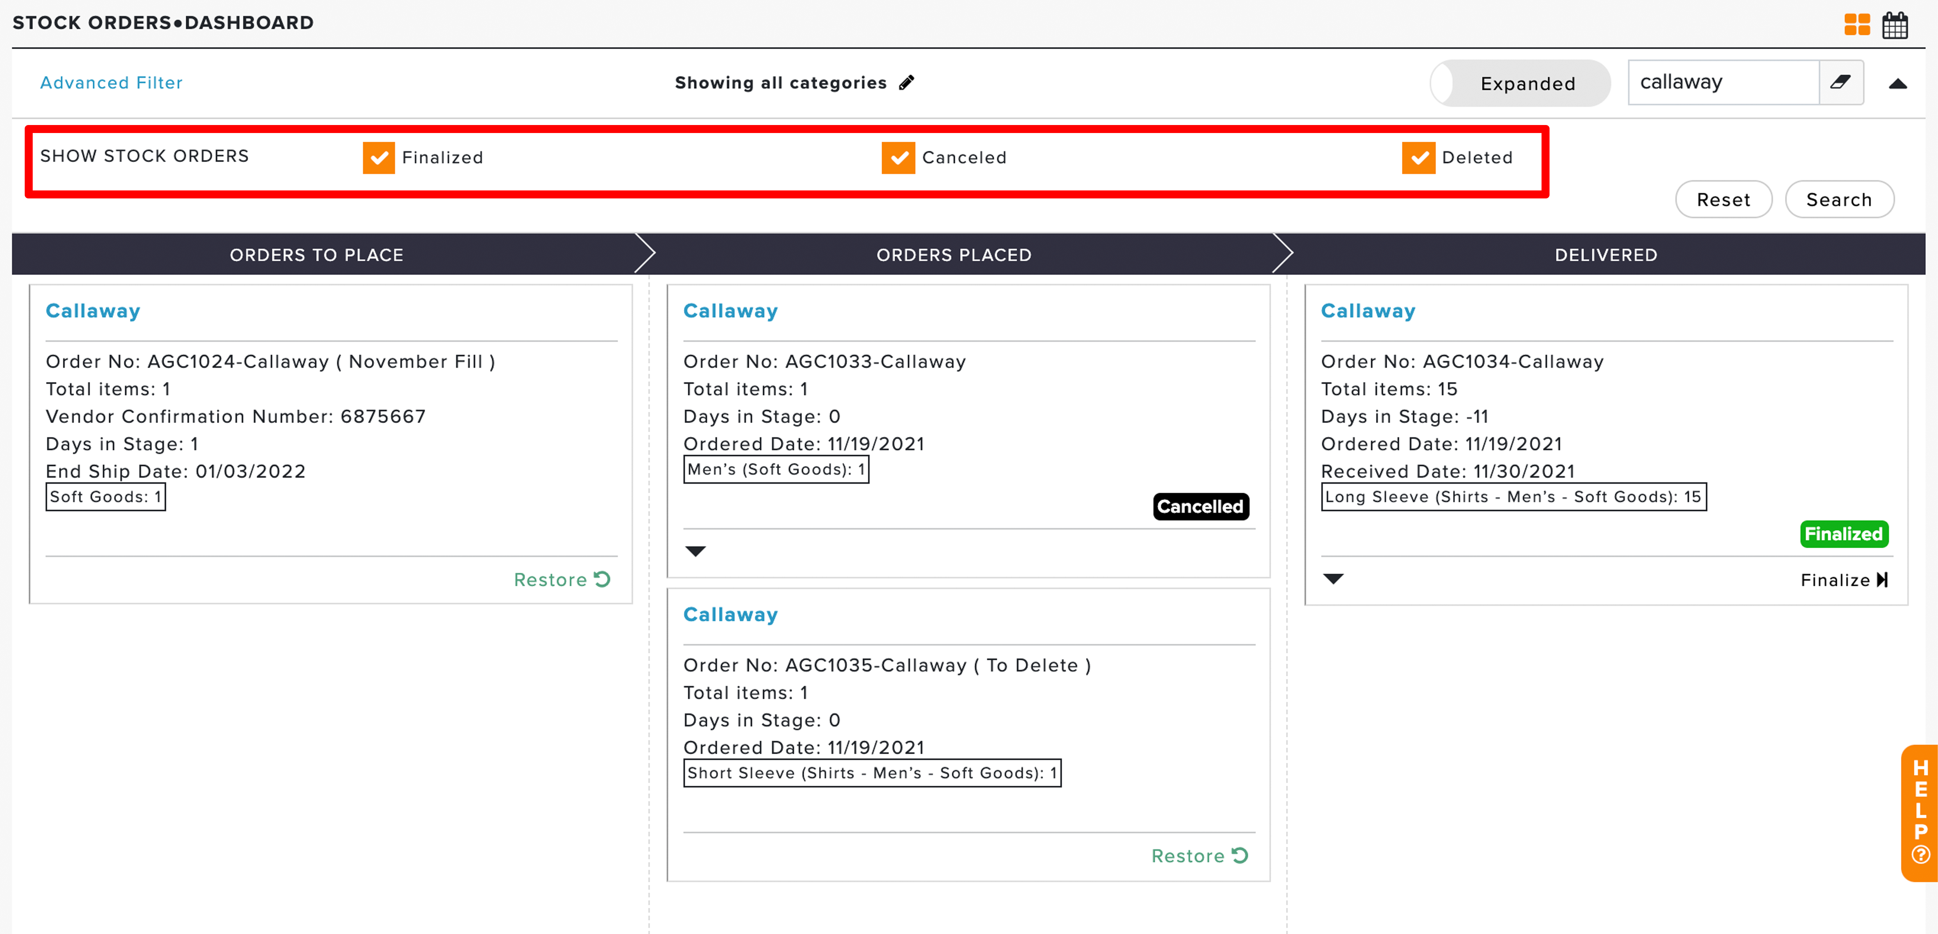
Task: Select the Orders Placed stage header
Action: (x=954, y=254)
